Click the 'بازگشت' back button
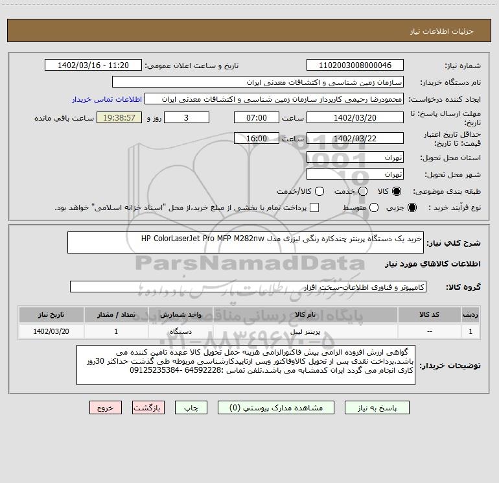 pos(148,408)
